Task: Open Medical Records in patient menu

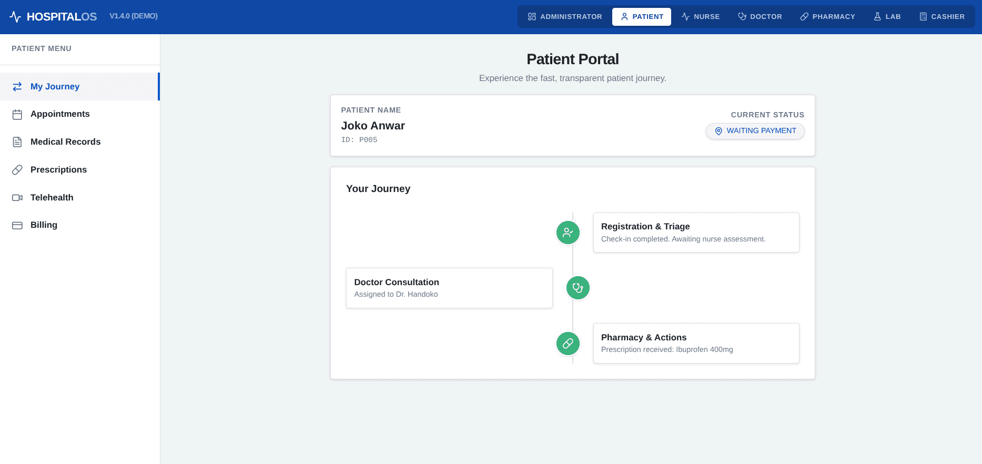Action: 80,142
